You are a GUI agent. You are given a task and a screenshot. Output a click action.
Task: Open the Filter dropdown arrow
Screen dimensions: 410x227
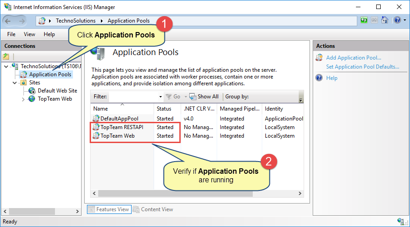coord(160,97)
